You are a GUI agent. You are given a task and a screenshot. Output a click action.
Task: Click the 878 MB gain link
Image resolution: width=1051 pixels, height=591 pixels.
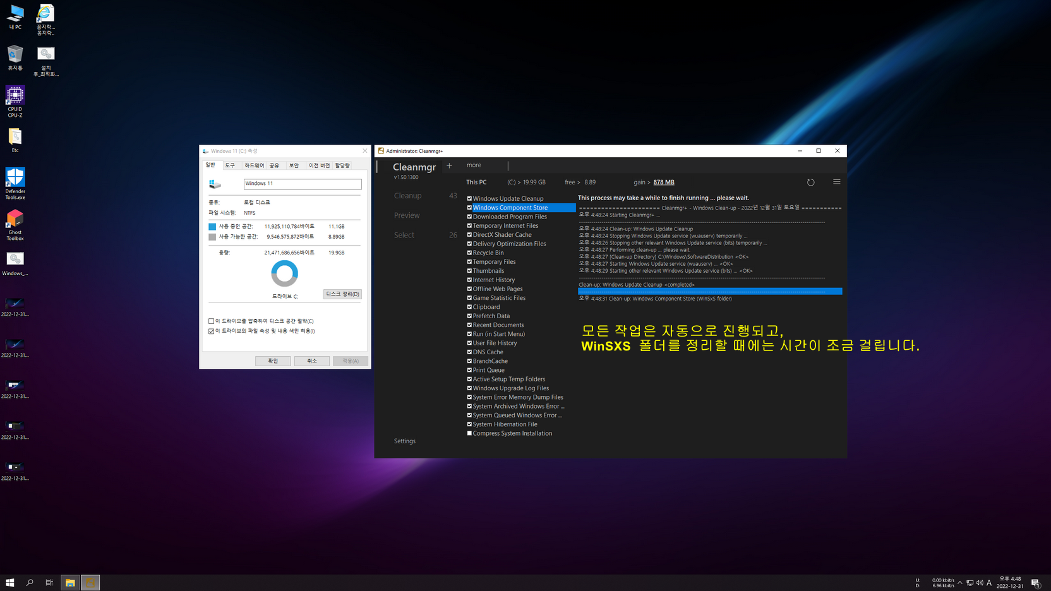point(664,182)
